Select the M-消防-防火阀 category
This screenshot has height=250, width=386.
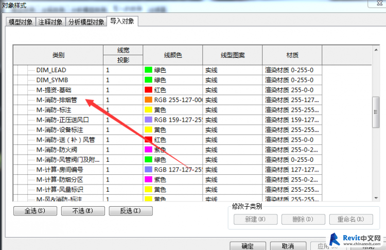tap(57, 149)
